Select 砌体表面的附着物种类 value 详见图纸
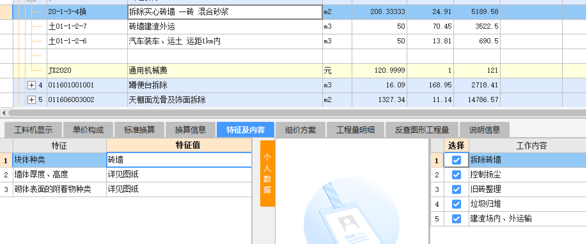The image size is (586, 244). (179, 189)
